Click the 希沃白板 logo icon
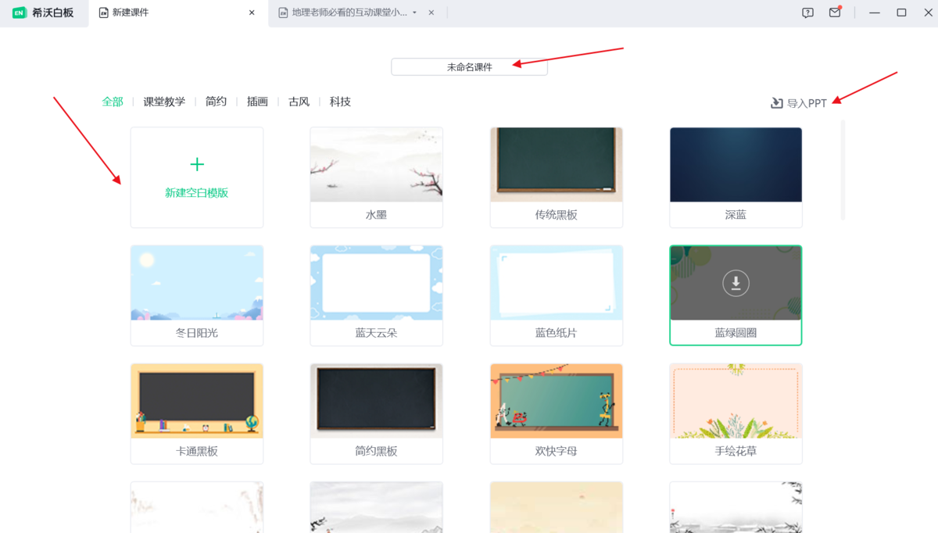This screenshot has width=938, height=533. coord(20,13)
